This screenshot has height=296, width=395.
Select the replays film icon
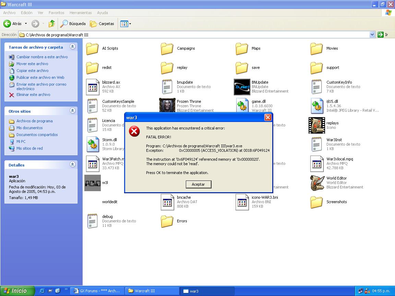point(317,125)
